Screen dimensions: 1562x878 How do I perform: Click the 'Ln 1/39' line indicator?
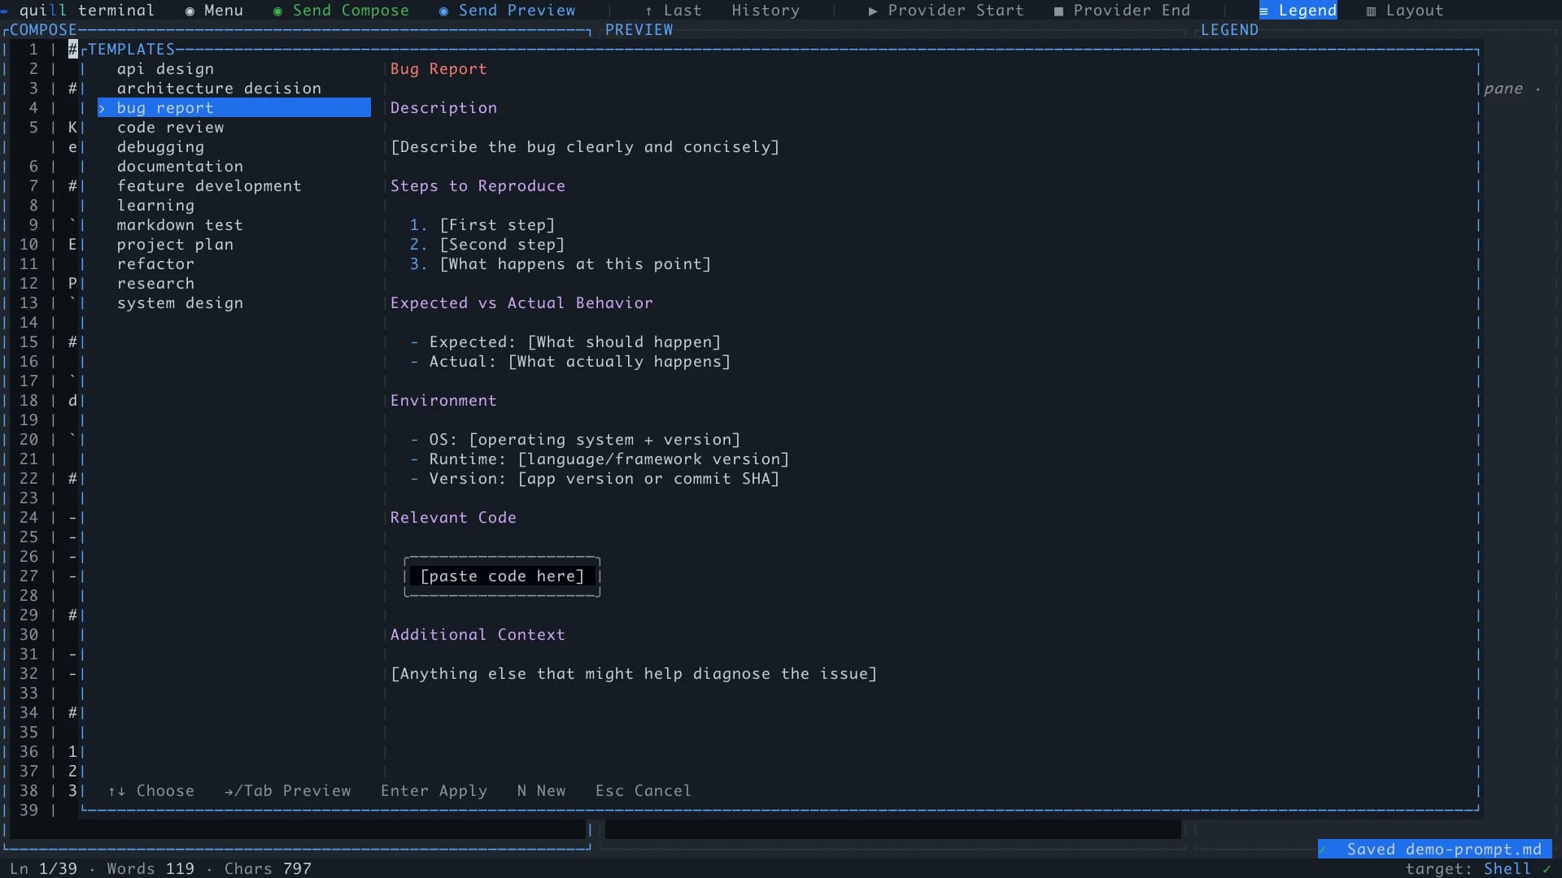pos(43,869)
